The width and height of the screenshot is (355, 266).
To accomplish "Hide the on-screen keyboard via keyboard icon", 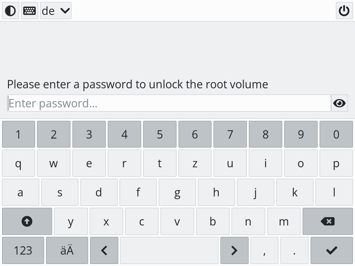I will tap(29, 11).
